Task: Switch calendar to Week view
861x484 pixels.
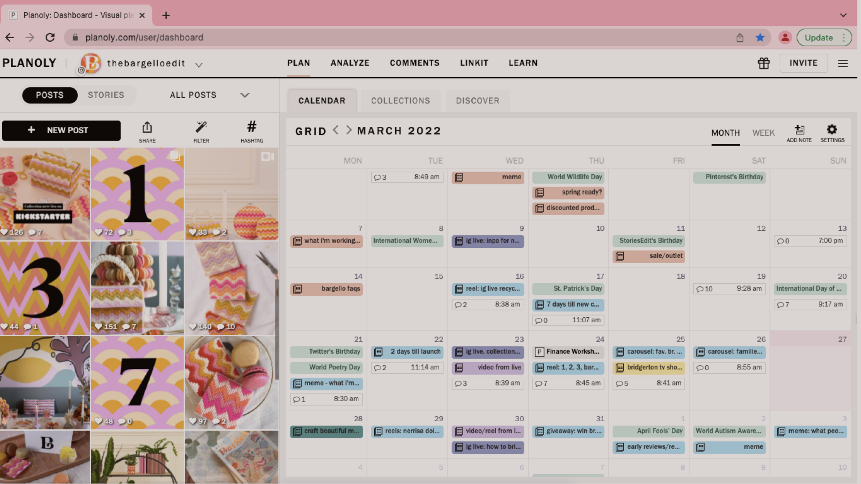Action: pos(763,133)
